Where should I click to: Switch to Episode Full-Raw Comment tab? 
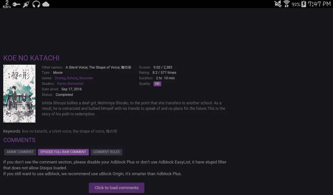[63, 152]
